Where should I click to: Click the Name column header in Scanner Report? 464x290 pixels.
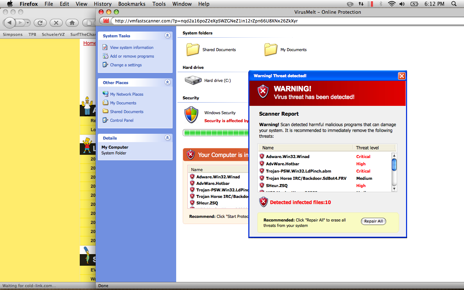coord(305,148)
